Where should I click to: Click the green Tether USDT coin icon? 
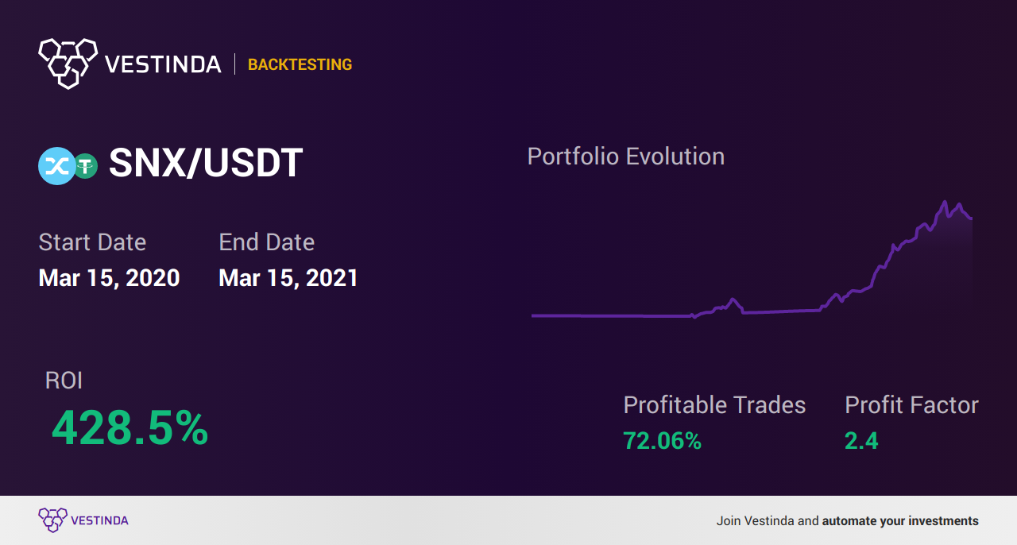[x=85, y=166]
